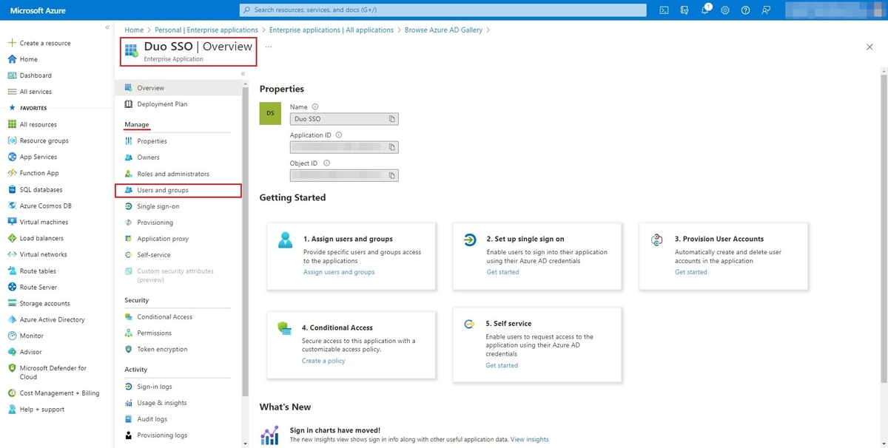Collapse the application resource menu
888x448 pixels.
pos(243,73)
